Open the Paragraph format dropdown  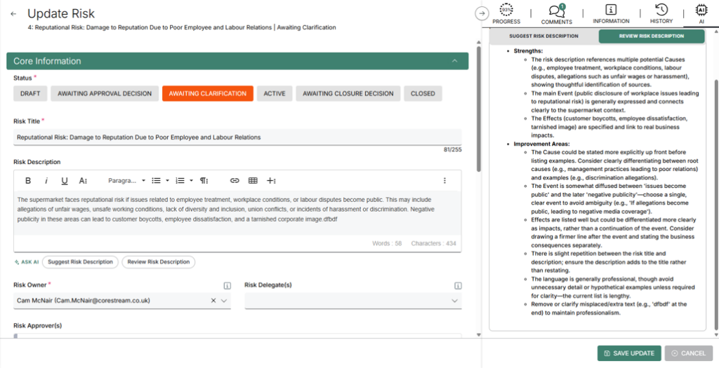[126, 181]
